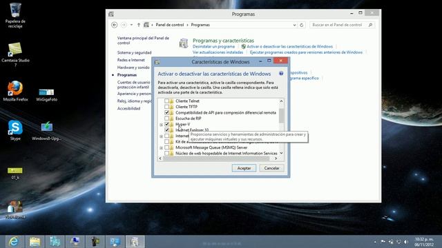442x248 pixels.
Task: Click scroll-down arrow of feature list
Action: click(x=281, y=153)
